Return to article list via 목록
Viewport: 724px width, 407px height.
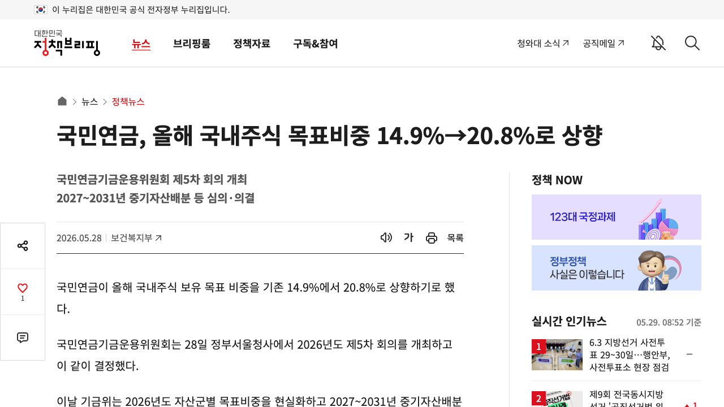(x=455, y=238)
